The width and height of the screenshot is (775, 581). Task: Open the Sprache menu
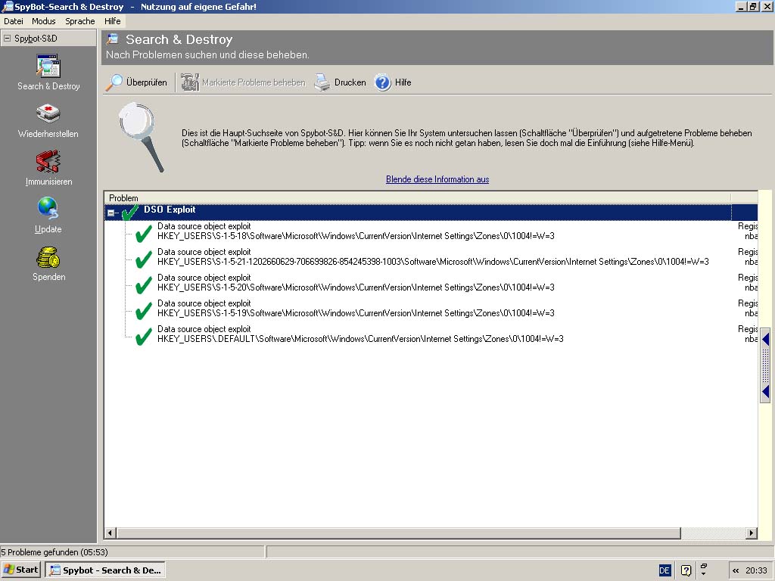pos(80,21)
